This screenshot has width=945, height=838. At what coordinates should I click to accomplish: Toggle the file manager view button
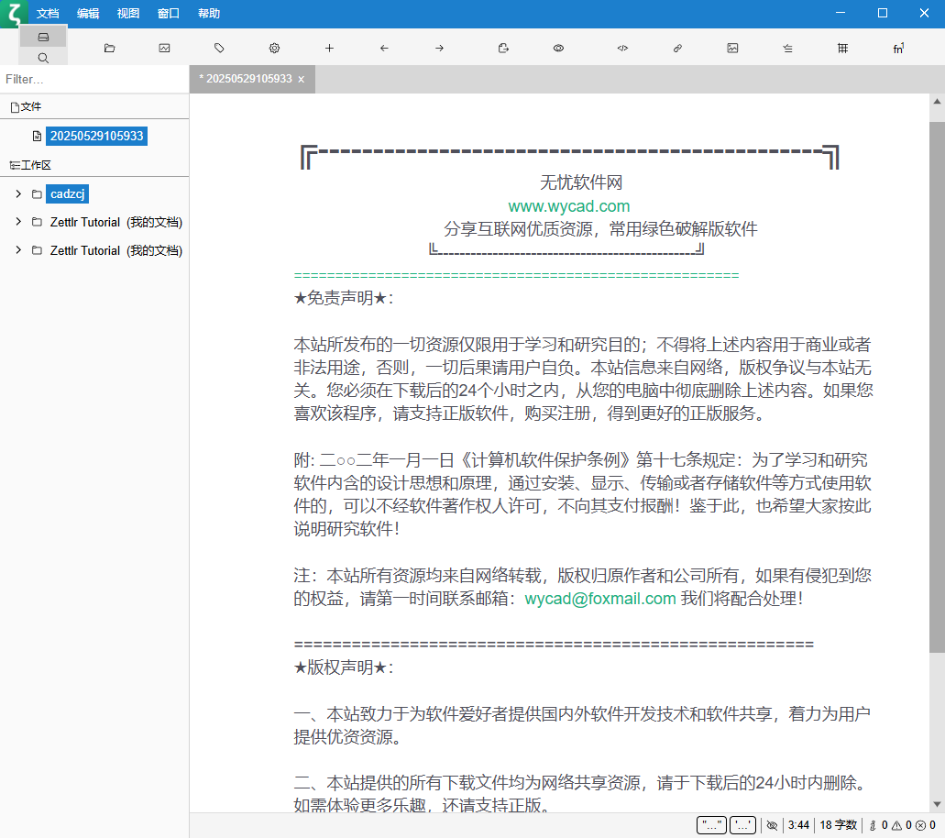[x=43, y=37]
